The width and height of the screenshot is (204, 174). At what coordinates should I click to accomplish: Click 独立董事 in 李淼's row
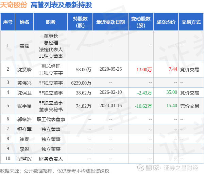(51, 149)
